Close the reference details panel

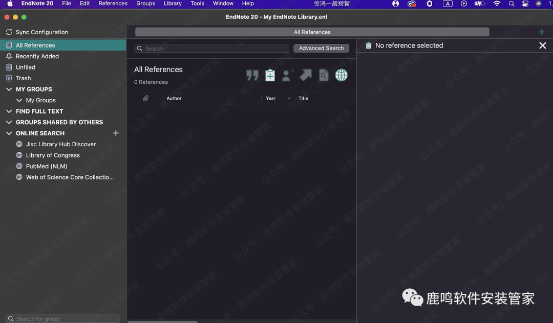click(x=542, y=45)
